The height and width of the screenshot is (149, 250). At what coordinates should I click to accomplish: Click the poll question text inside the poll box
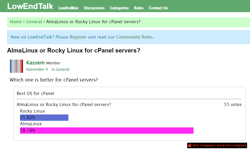click(x=64, y=105)
